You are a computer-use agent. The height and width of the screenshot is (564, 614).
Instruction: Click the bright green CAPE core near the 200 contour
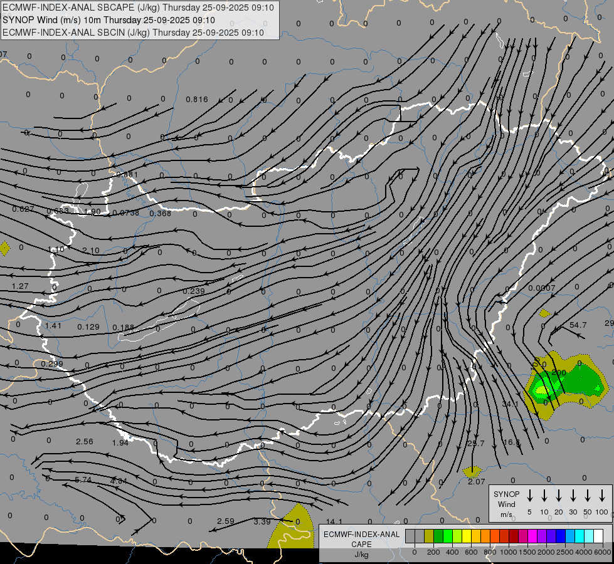click(544, 389)
